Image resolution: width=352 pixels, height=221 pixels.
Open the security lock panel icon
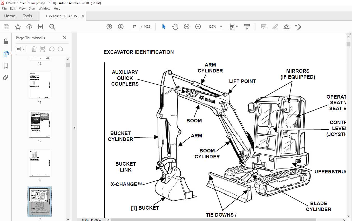click(x=6, y=42)
